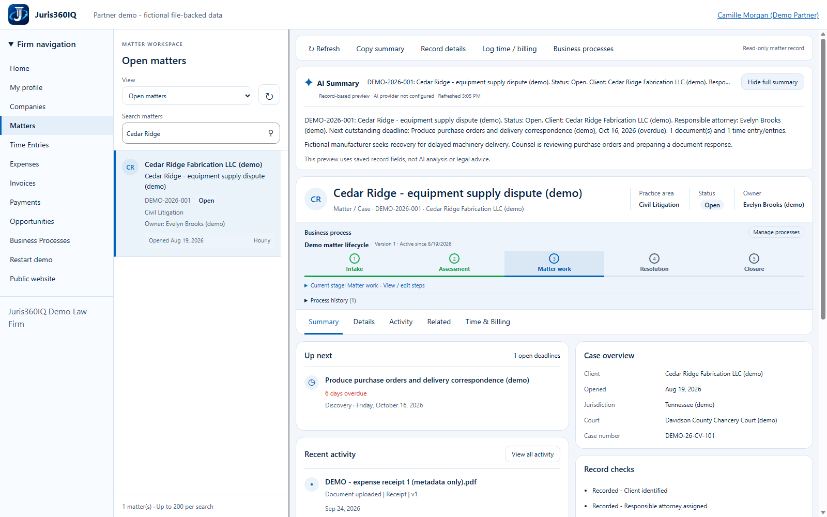Viewport: 827px width, 517px height.
Task: Select the Summary tab
Action: (324, 322)
